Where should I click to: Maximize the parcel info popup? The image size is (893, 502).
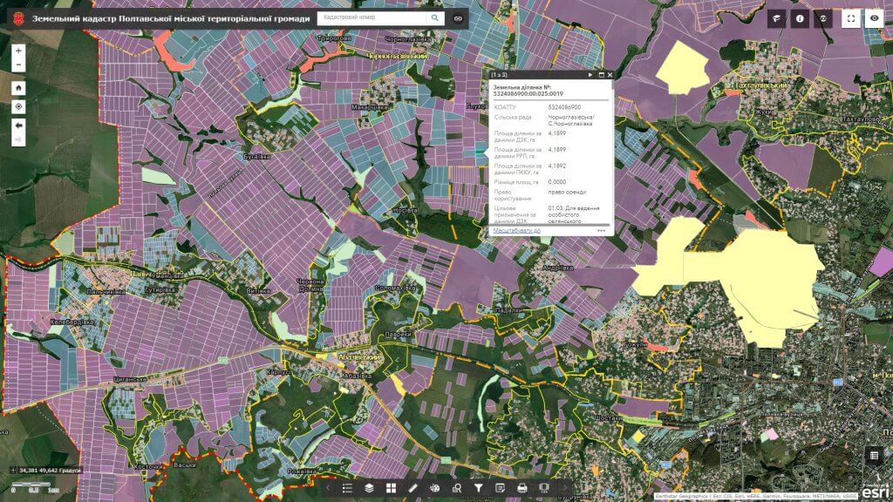coord(601,75)
